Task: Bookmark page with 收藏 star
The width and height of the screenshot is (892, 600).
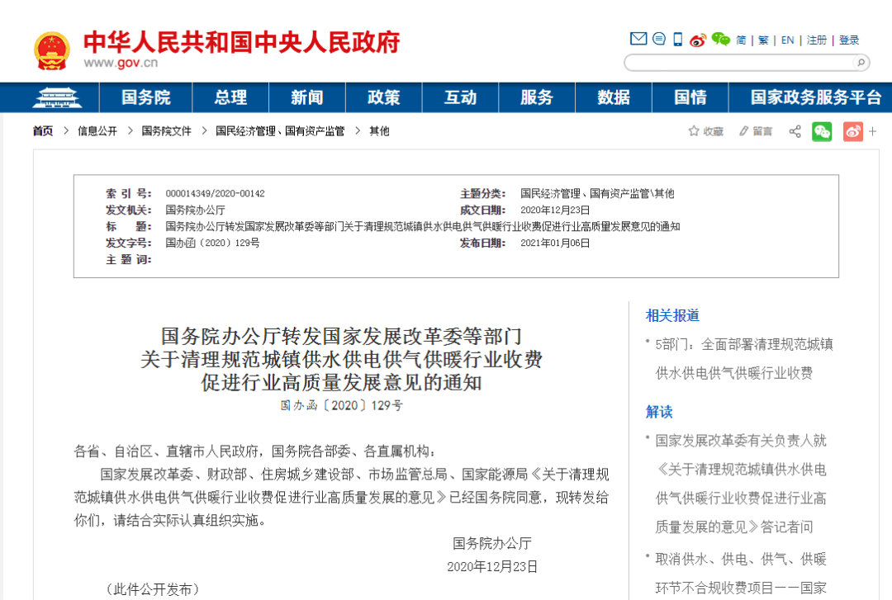Action: (706, 131)
